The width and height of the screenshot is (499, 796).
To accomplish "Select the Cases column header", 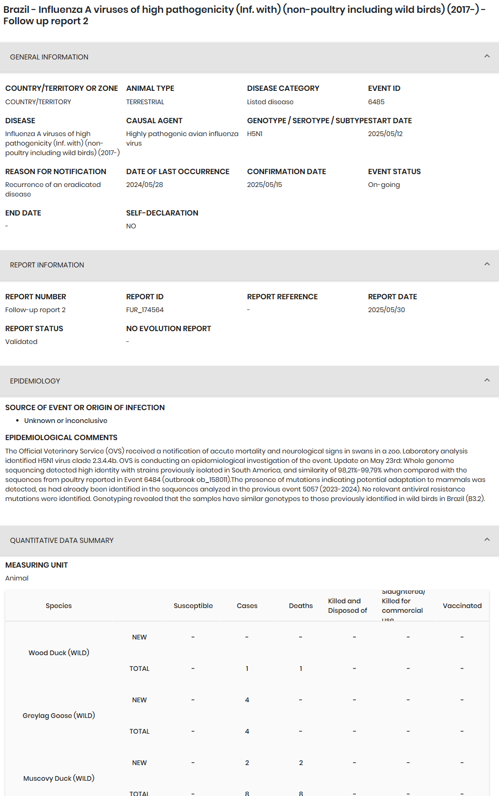I will pyautogui.click(x=247, y=606).
